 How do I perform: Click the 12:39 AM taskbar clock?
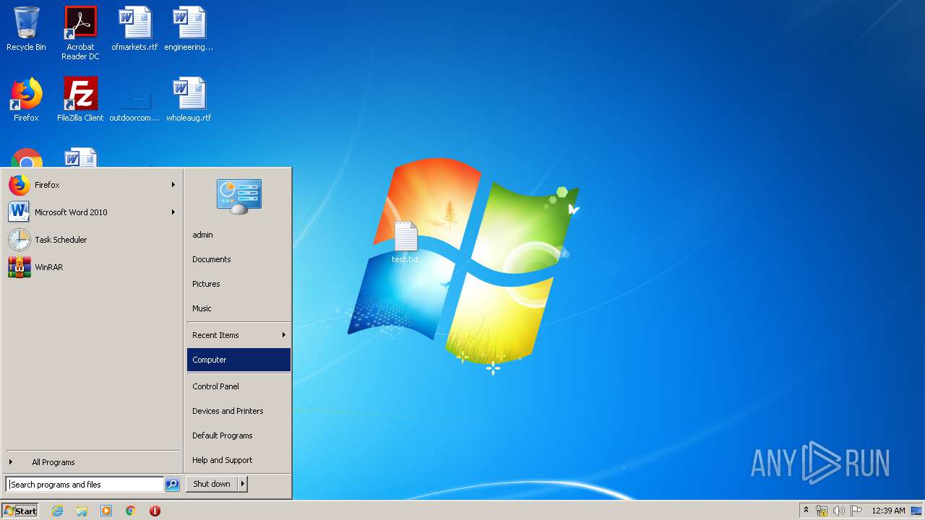[x=888, y=511]
